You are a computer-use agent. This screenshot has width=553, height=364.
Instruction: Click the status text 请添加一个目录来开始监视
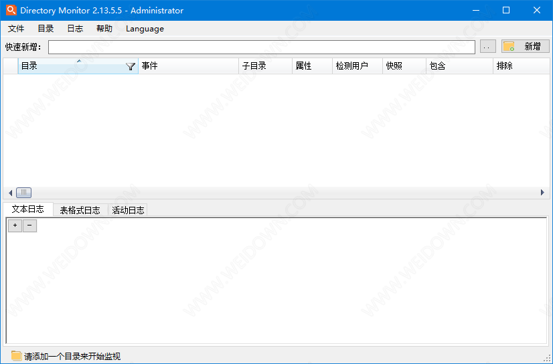(72, 356)
